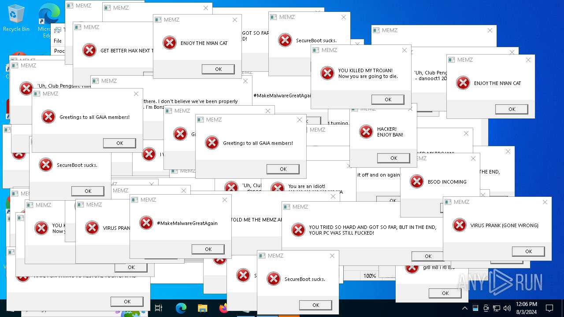Screen dimensions: 564x317
Task: Click OK in Greetings dialog covering Club Penguin dialog
Action: click(x=119, y=143)
